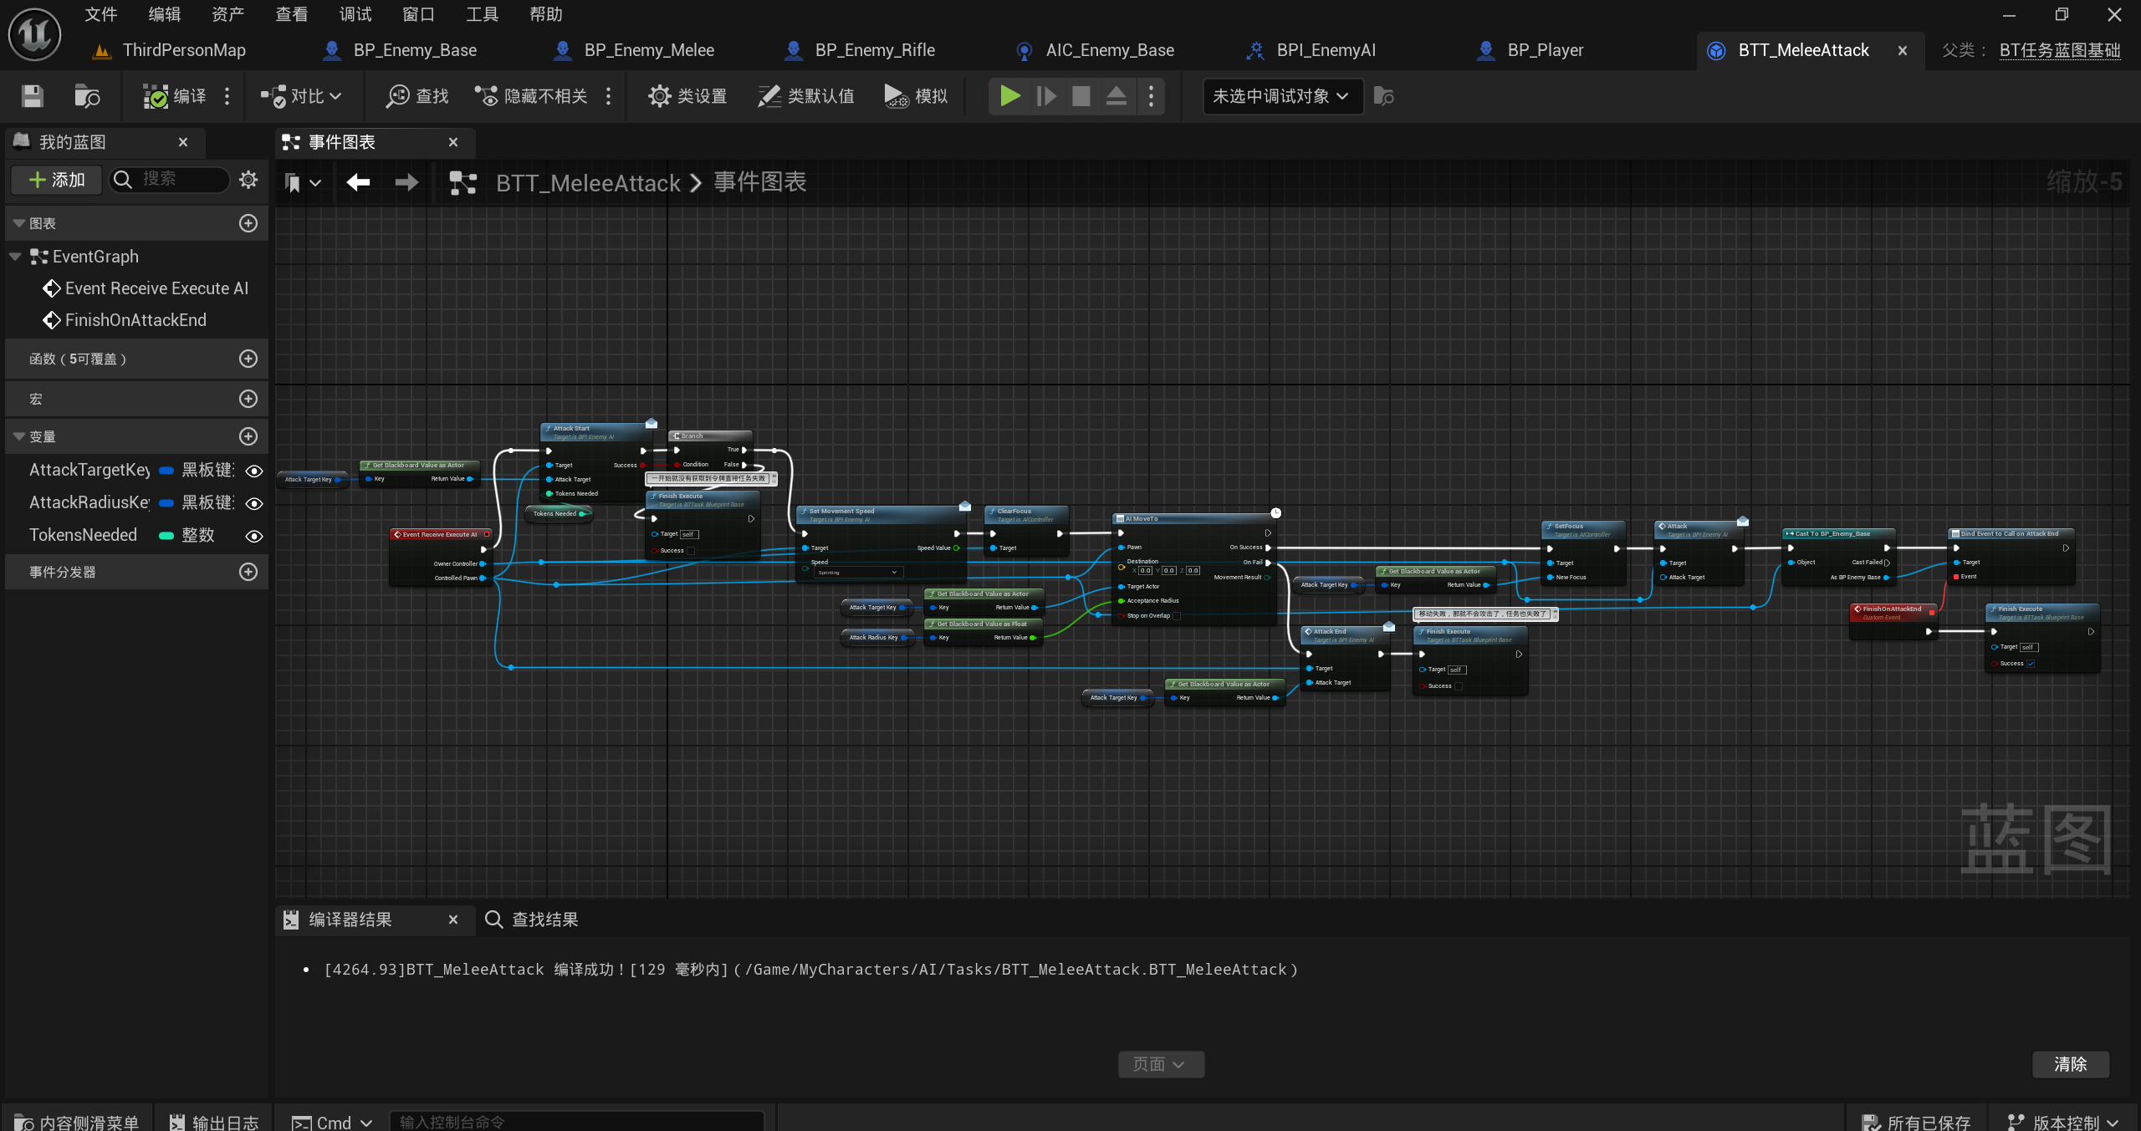Click the 类设置 (Class Settings) gear icon

(x=659, y=96)
